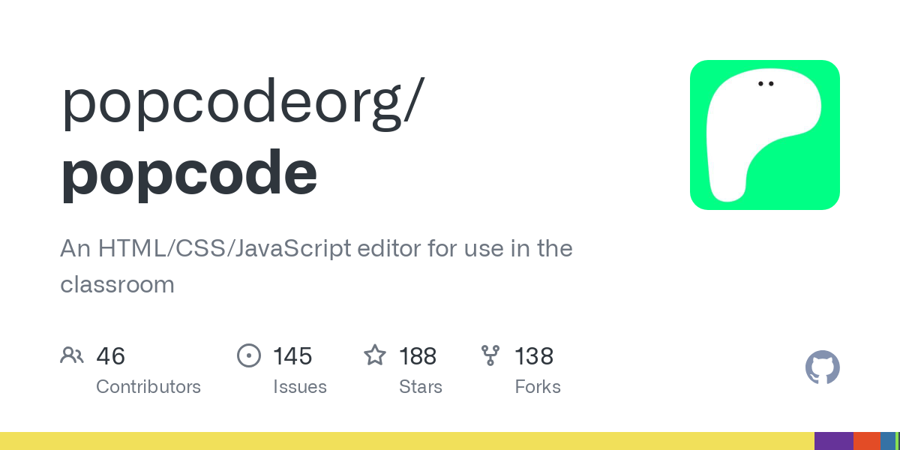Click the GitHub octocat logo
The height and width of the screenshot is (450, 900).
[x=822, y=367]
